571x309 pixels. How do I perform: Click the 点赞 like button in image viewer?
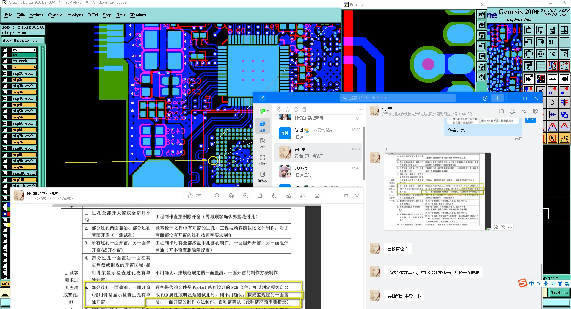click(194, 196)
